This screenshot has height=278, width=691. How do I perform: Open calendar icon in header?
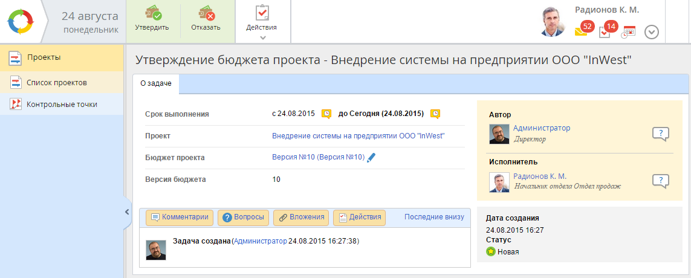[x=628, y=33]
